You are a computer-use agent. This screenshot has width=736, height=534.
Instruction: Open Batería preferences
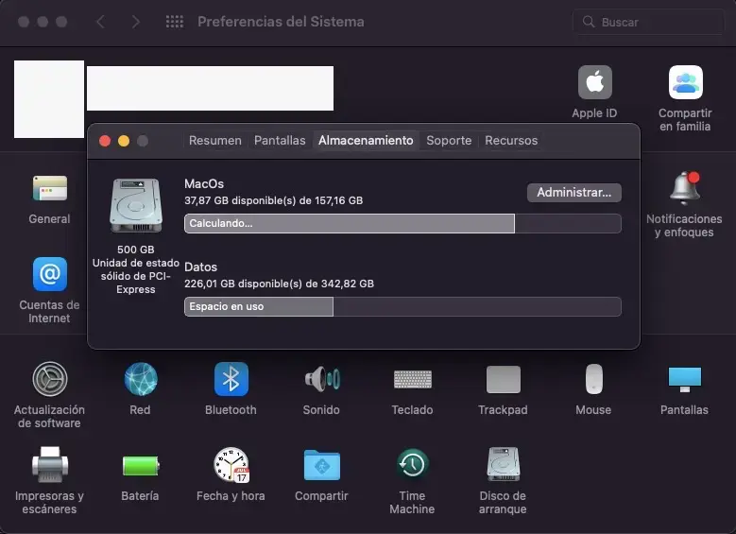141,466
